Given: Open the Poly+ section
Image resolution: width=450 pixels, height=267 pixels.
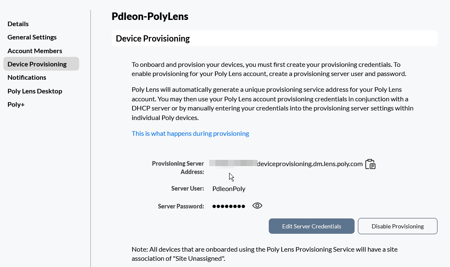Looking at the screenshot, I should click(x=16, y=104).
